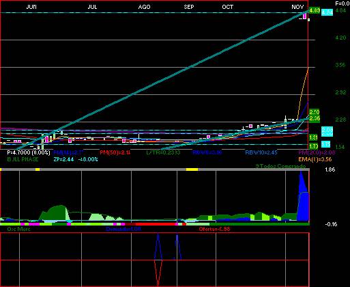This screenshot has width=350, height=287.
Task: Click the BULL PHASE label
Action: pos(23,159)
